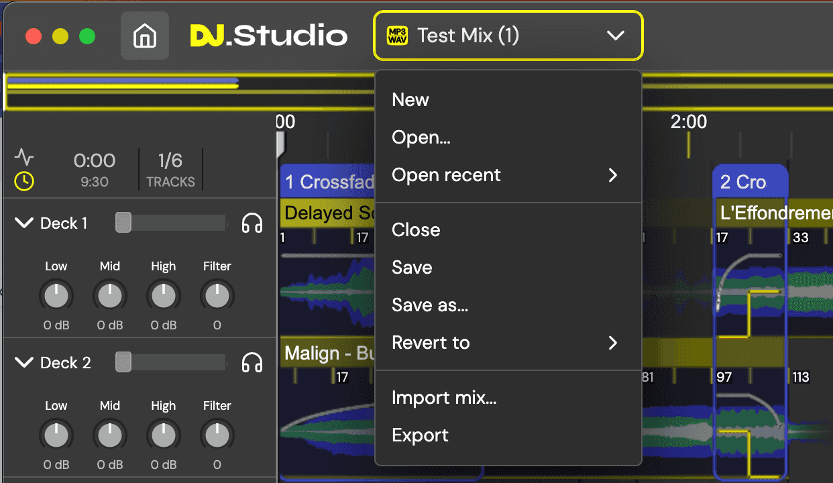The height and width of the screenshot is (483, 833).
Task: Click macOS green fullscreen button
Action: (x=87, y=36)
